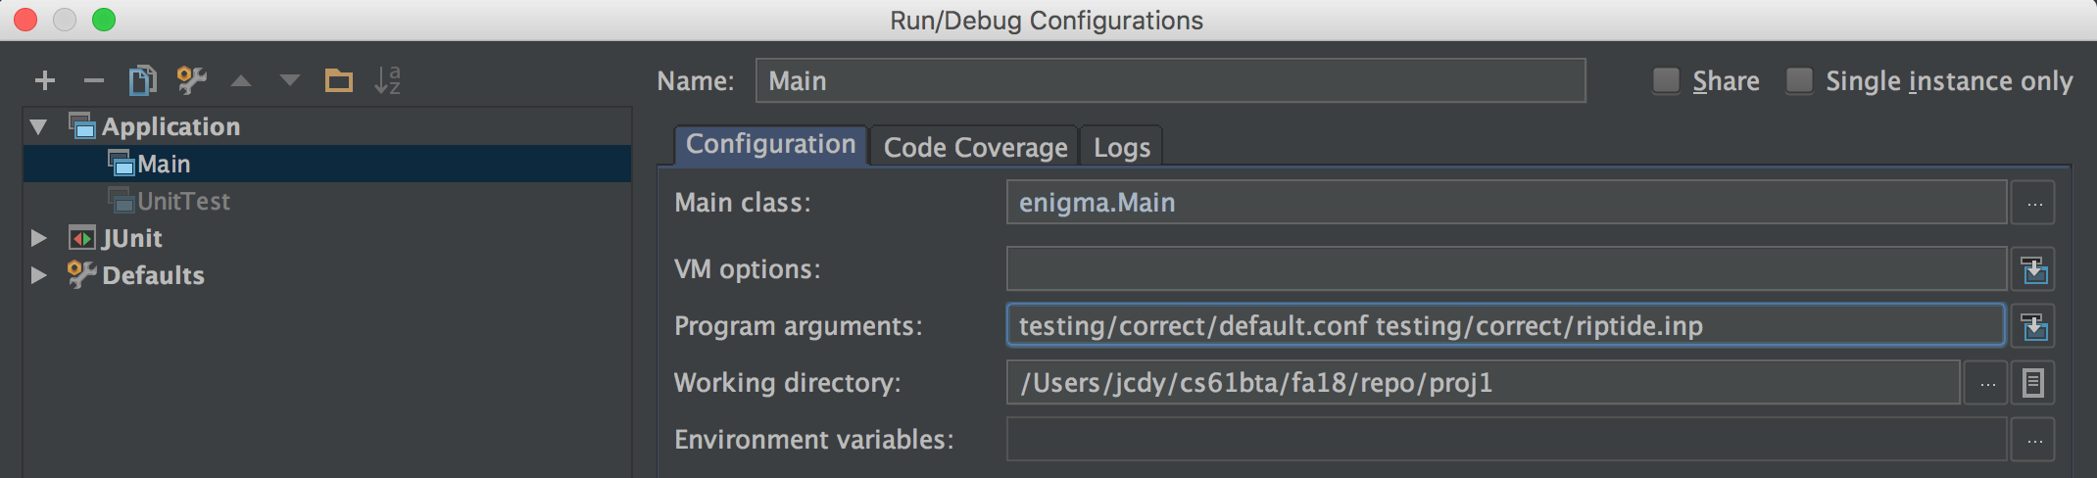
Task: Copy the selected configuration
Action: click(x=142, y=80)
